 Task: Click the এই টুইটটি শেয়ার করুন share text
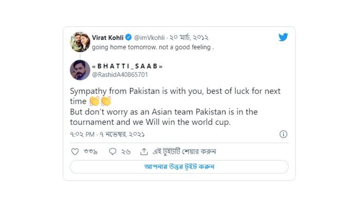point(184,152)
